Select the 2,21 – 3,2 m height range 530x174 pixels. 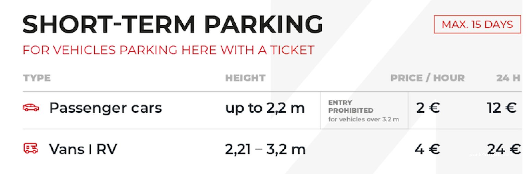265,149
